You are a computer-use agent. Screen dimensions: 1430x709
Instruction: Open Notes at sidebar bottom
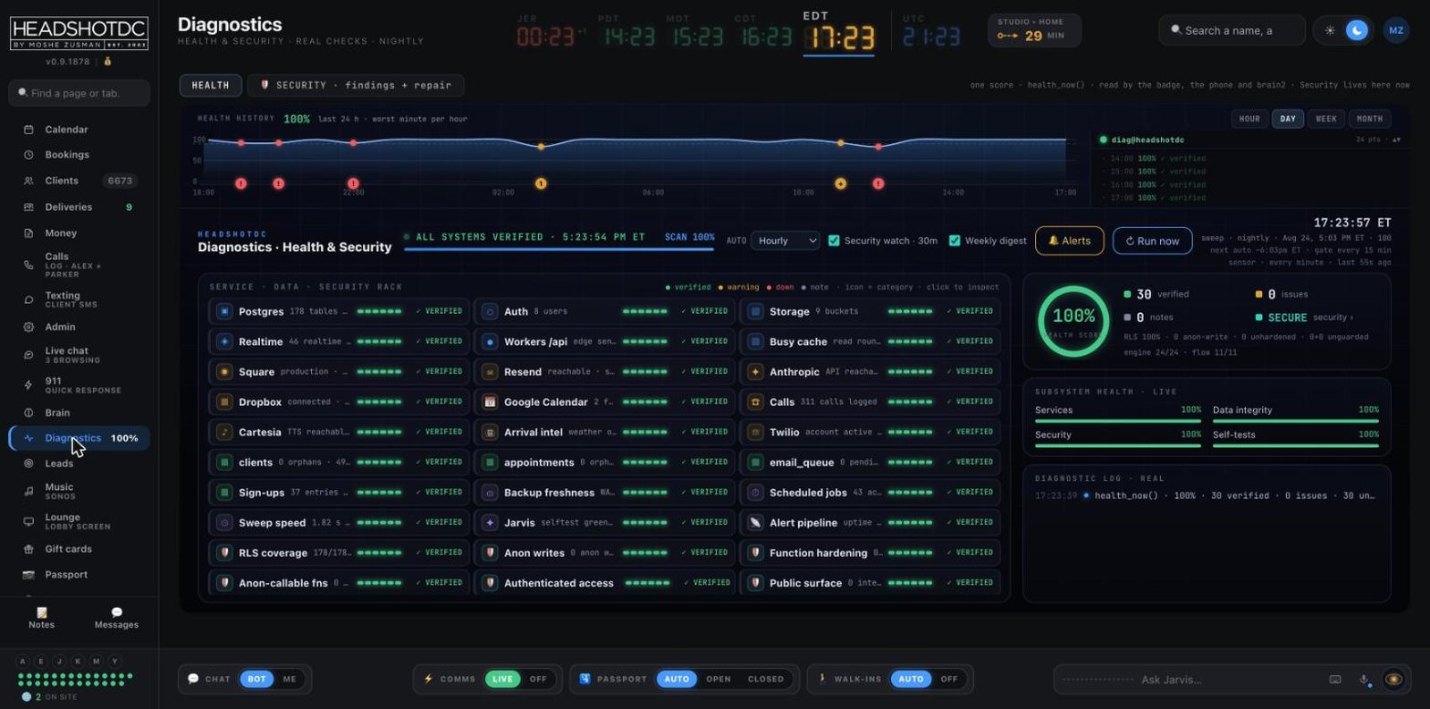point(41,618)
